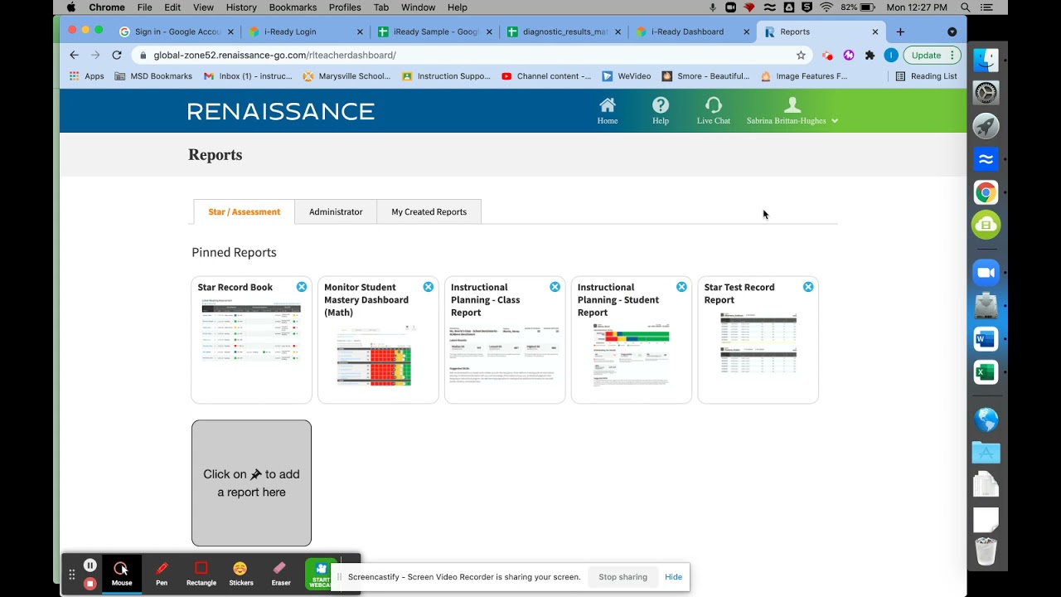This screenshot has width=1061, height=597.
Task: Open Apps bookmark shortcut
Action: [x=86, y=75]
